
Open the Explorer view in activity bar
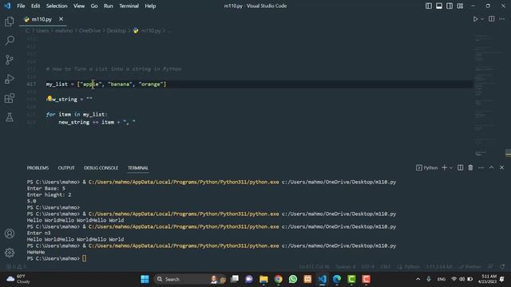click(10, 22)
